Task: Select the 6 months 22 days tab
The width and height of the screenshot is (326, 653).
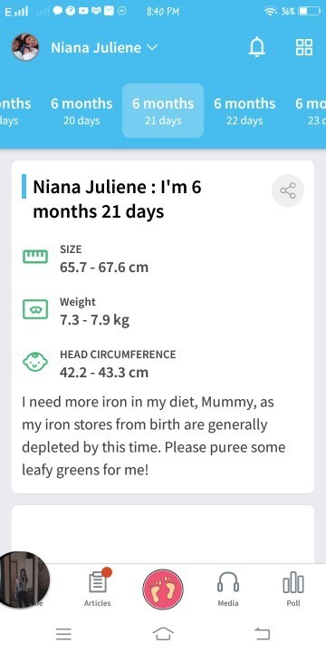Action: [x=244, y=111]
